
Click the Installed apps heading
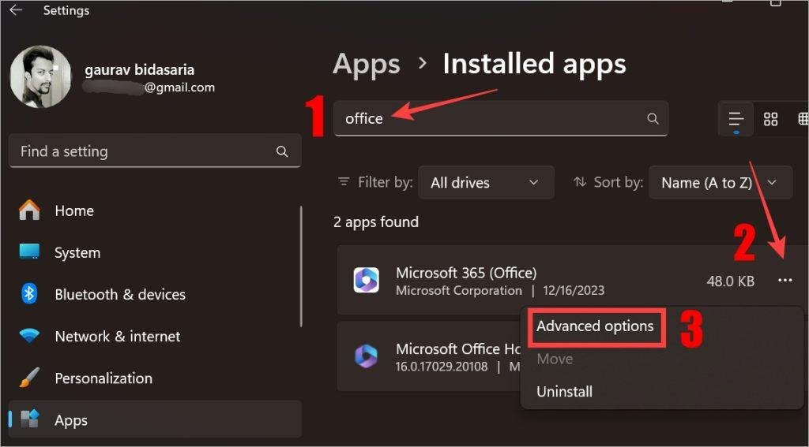535,64
